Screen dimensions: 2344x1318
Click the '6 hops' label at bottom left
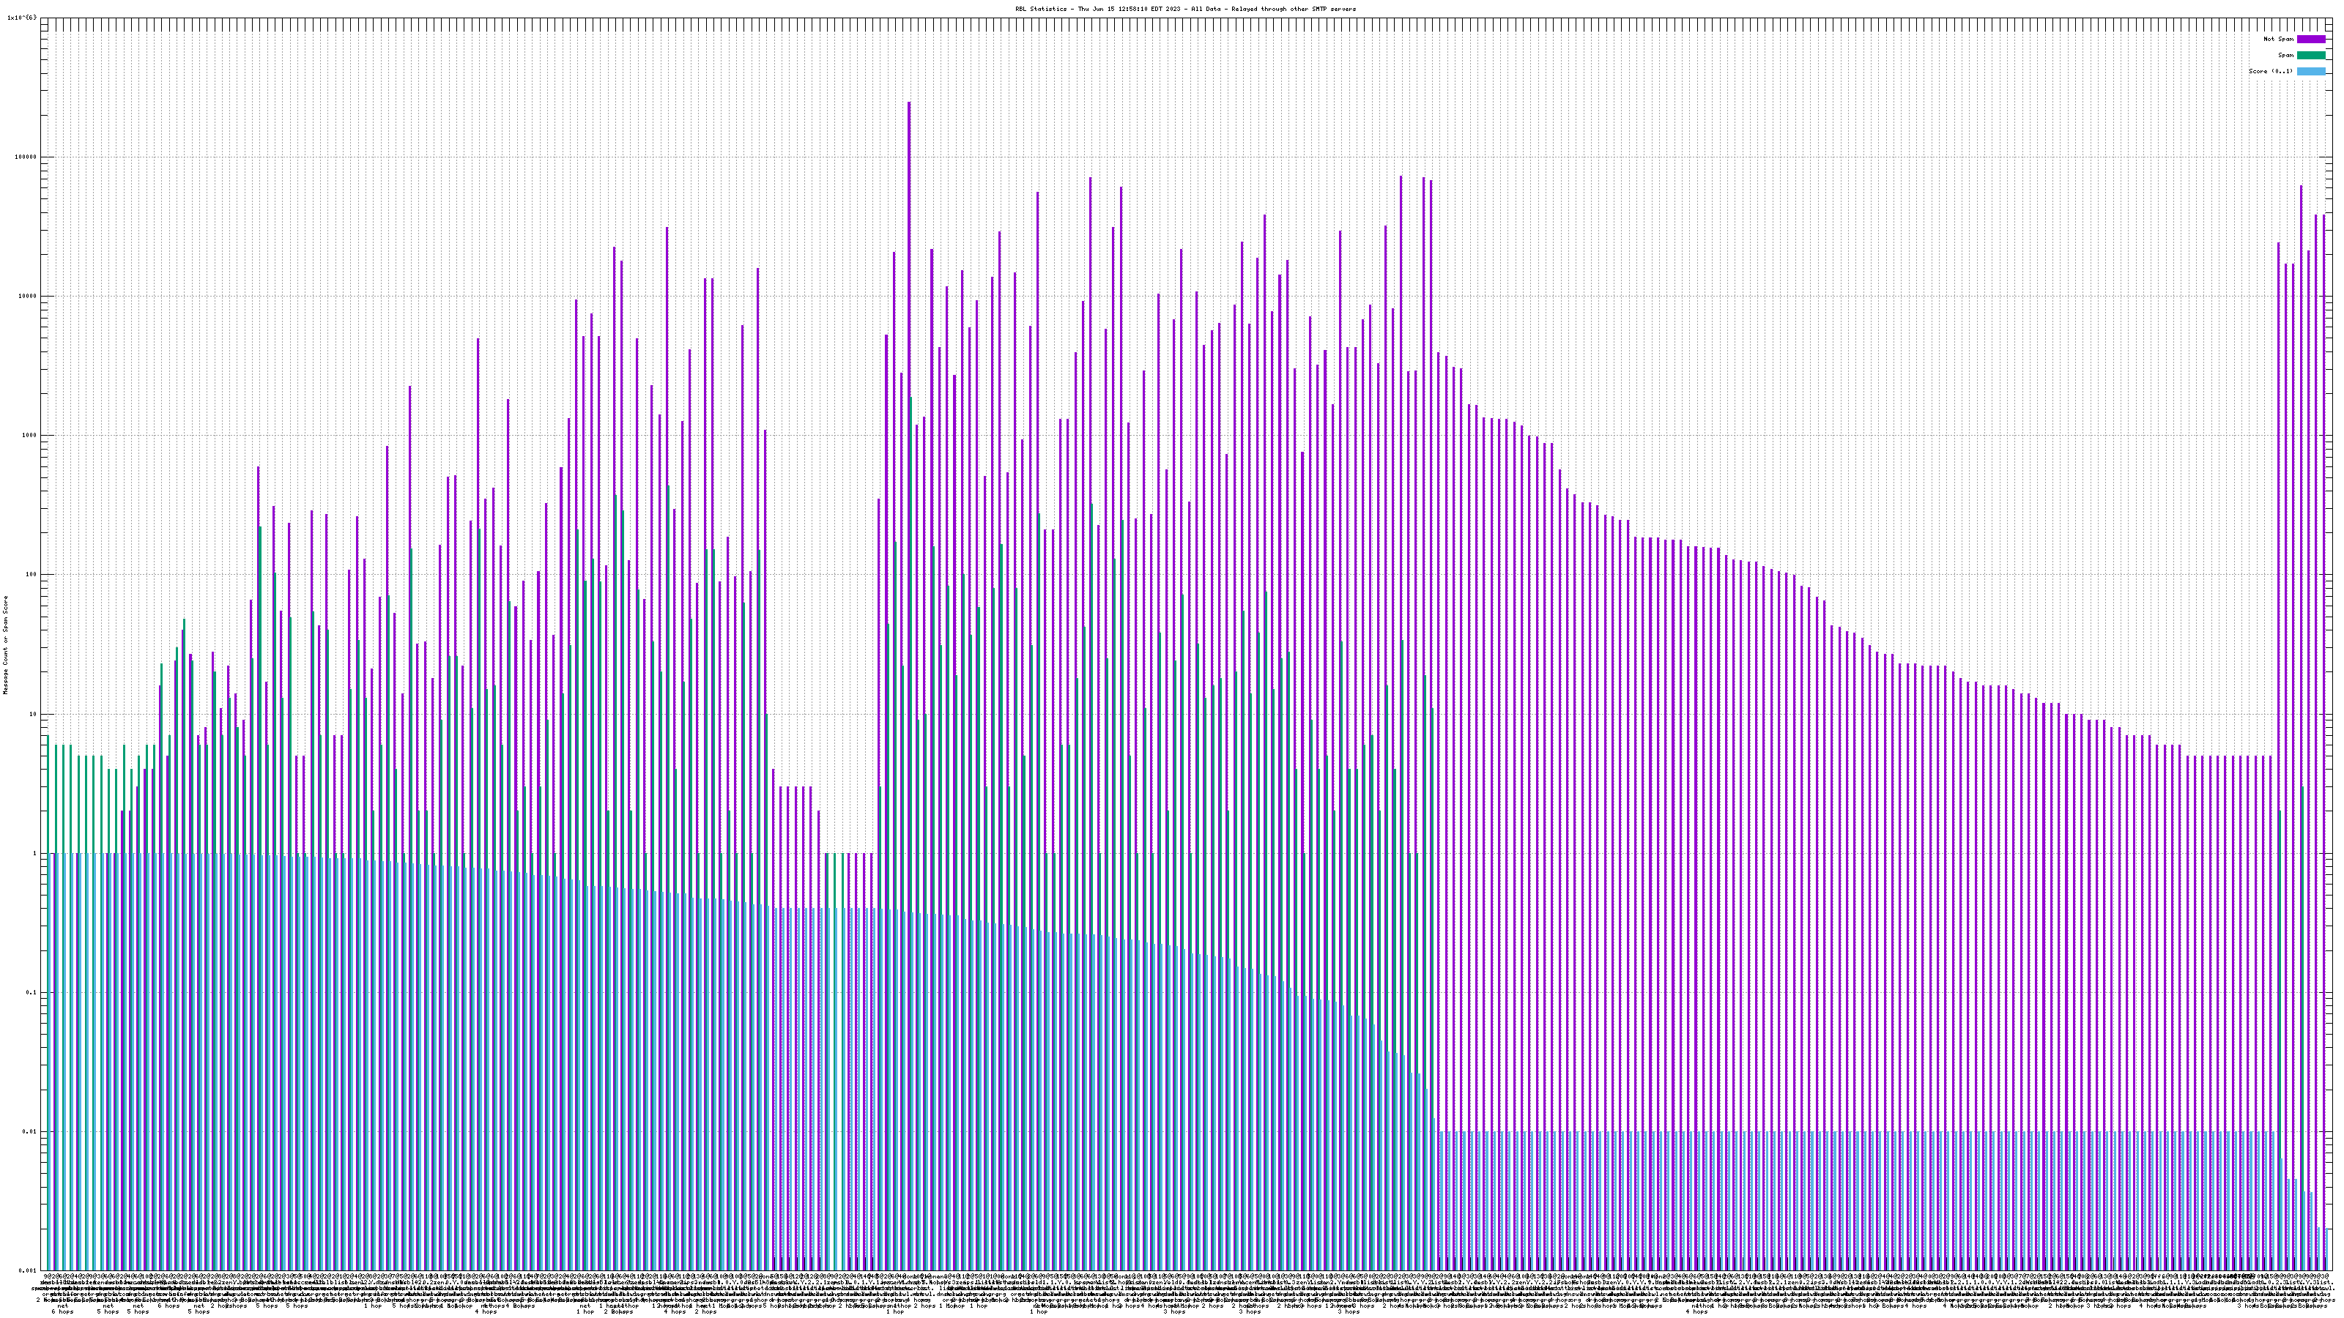click(x=62, y=1311)
